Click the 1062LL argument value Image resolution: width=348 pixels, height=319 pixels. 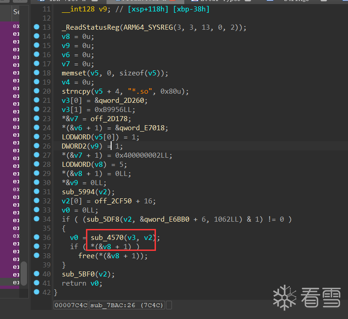click(x=226, y=219)
